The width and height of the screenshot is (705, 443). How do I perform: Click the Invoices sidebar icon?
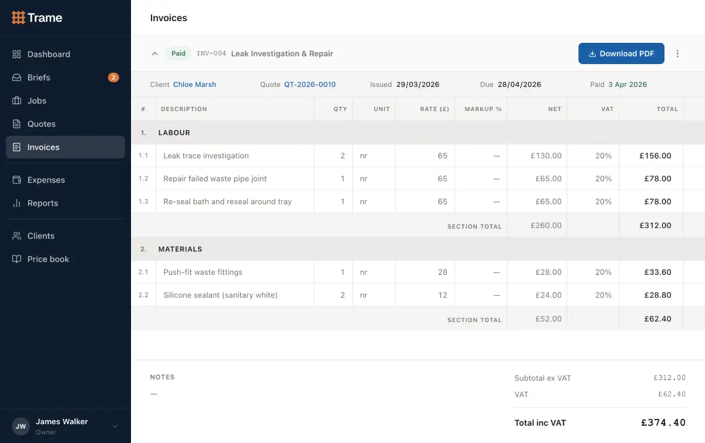coord(16,147)
